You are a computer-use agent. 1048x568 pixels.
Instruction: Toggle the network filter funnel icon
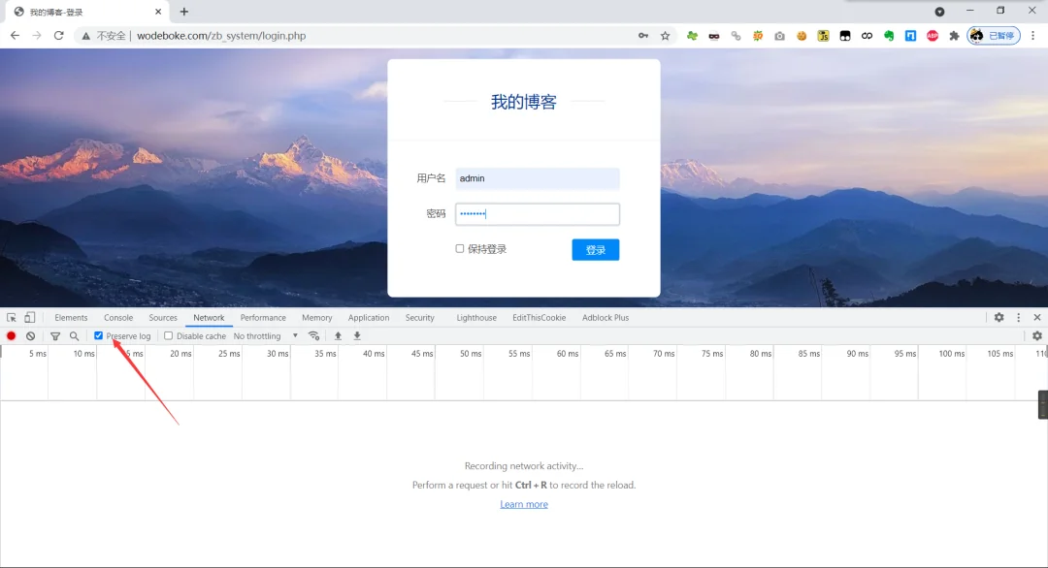click(x=55, y=335)
